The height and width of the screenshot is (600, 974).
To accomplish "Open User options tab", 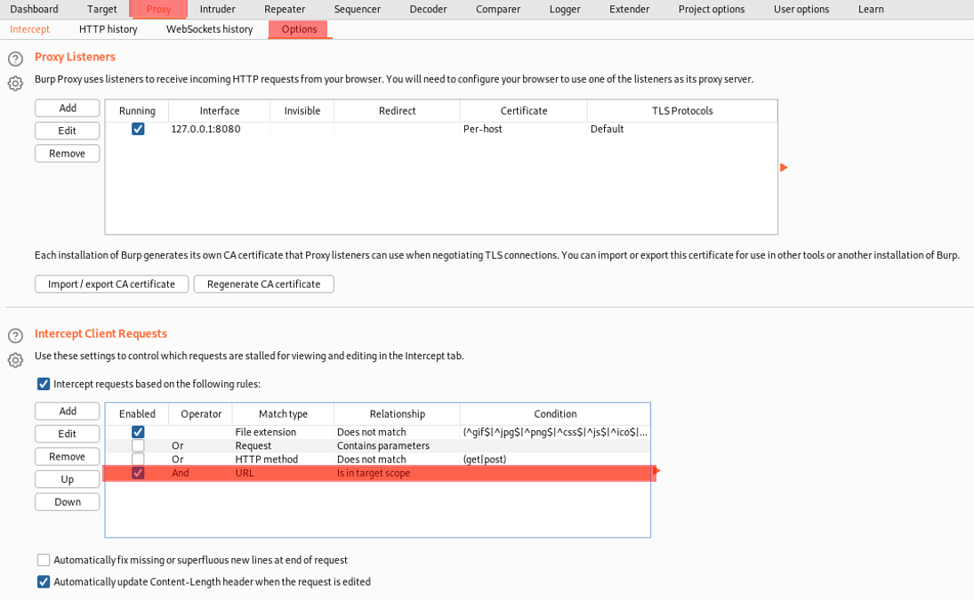I will (801, 9).
